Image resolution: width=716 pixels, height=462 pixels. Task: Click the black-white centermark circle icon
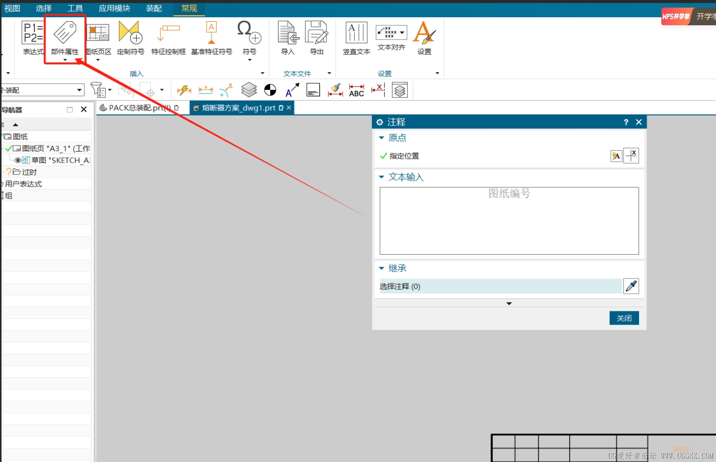[x=270, y=90]
